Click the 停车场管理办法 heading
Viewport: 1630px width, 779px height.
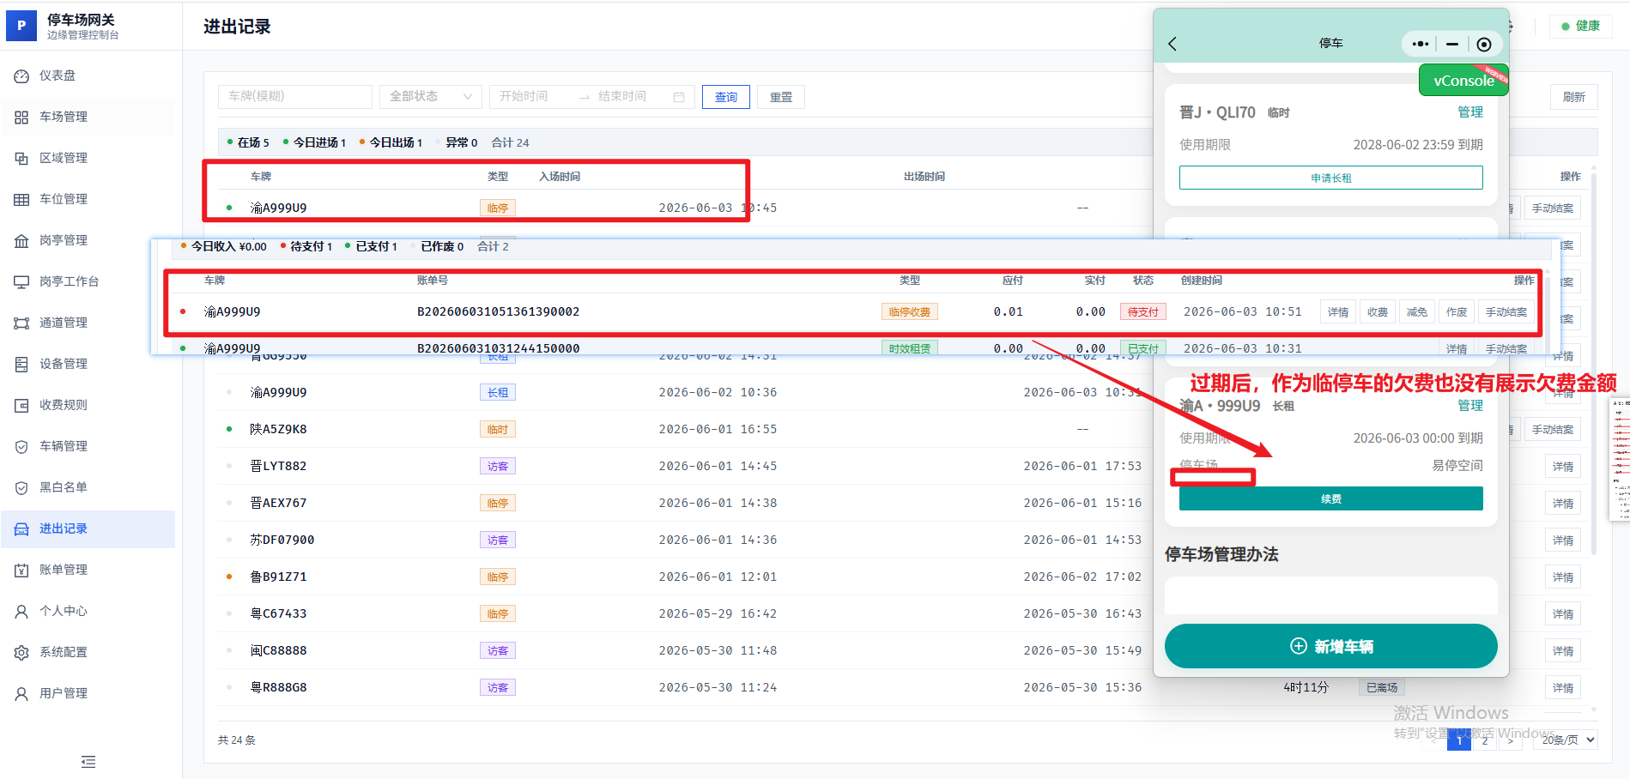click(1221, 554)
